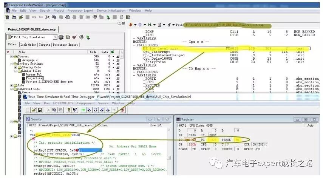The height and width of the screenshot is (178, 323).
Task: Click the scissors Cut icon in CodeWarrior toolbar
Action: click(x=47, y=17)
